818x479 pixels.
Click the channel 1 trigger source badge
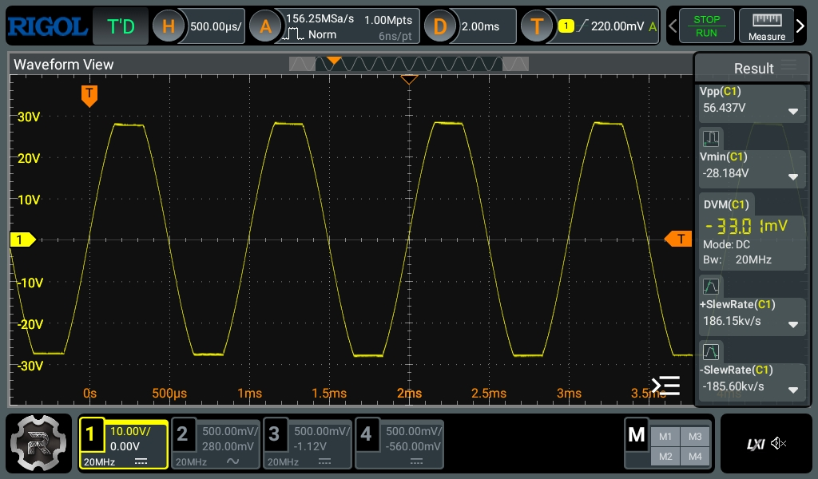click(x=566, y=26)
